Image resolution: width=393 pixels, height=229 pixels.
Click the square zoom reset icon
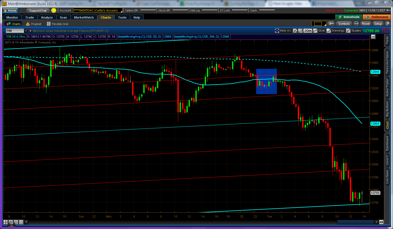pyautogui.click(x=22, y=222)
